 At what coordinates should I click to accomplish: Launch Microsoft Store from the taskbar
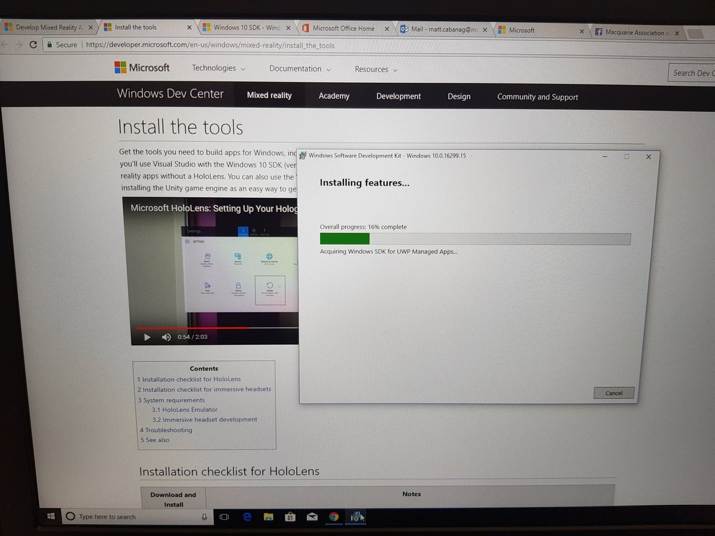click(x=290, y=517)
